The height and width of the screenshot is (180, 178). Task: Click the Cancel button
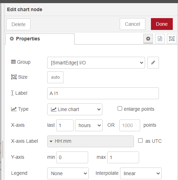(x=133, y=24)
